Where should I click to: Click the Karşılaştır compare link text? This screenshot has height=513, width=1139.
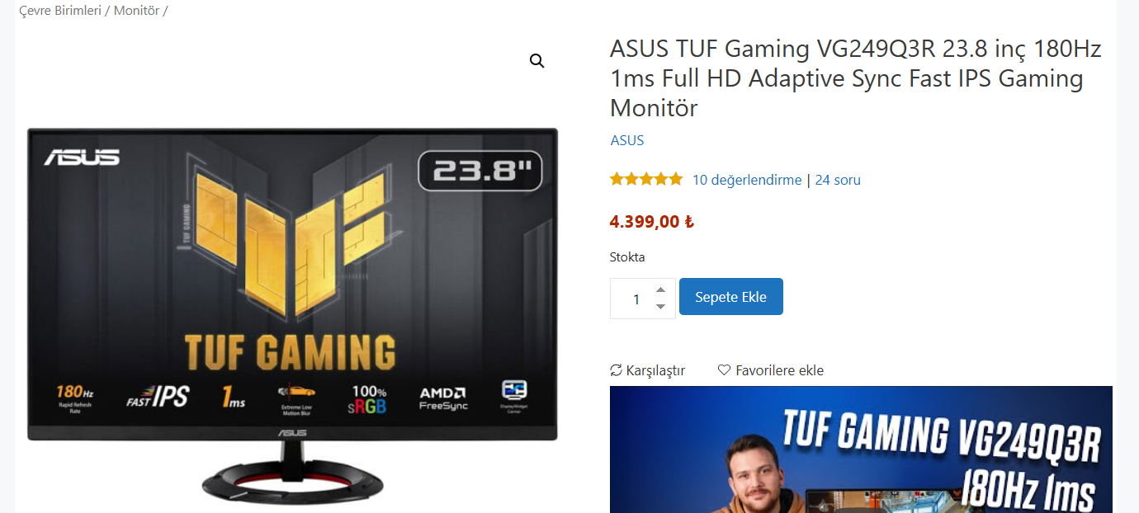pos(655,370)
